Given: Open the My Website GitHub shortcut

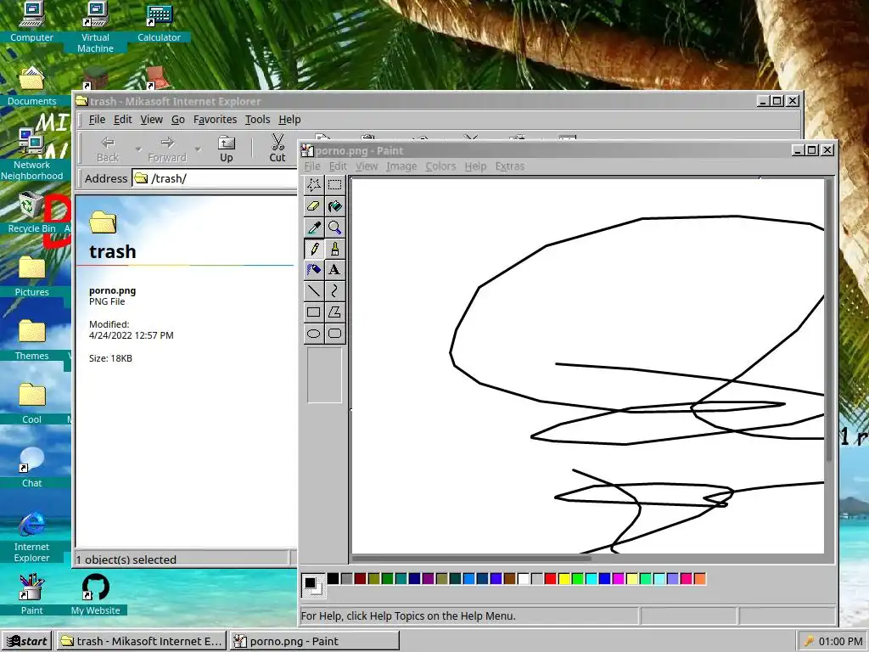Looking at the screenshot, I should [x=95, y=594].
